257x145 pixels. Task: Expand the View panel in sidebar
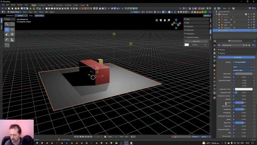(x=196, y=19)
